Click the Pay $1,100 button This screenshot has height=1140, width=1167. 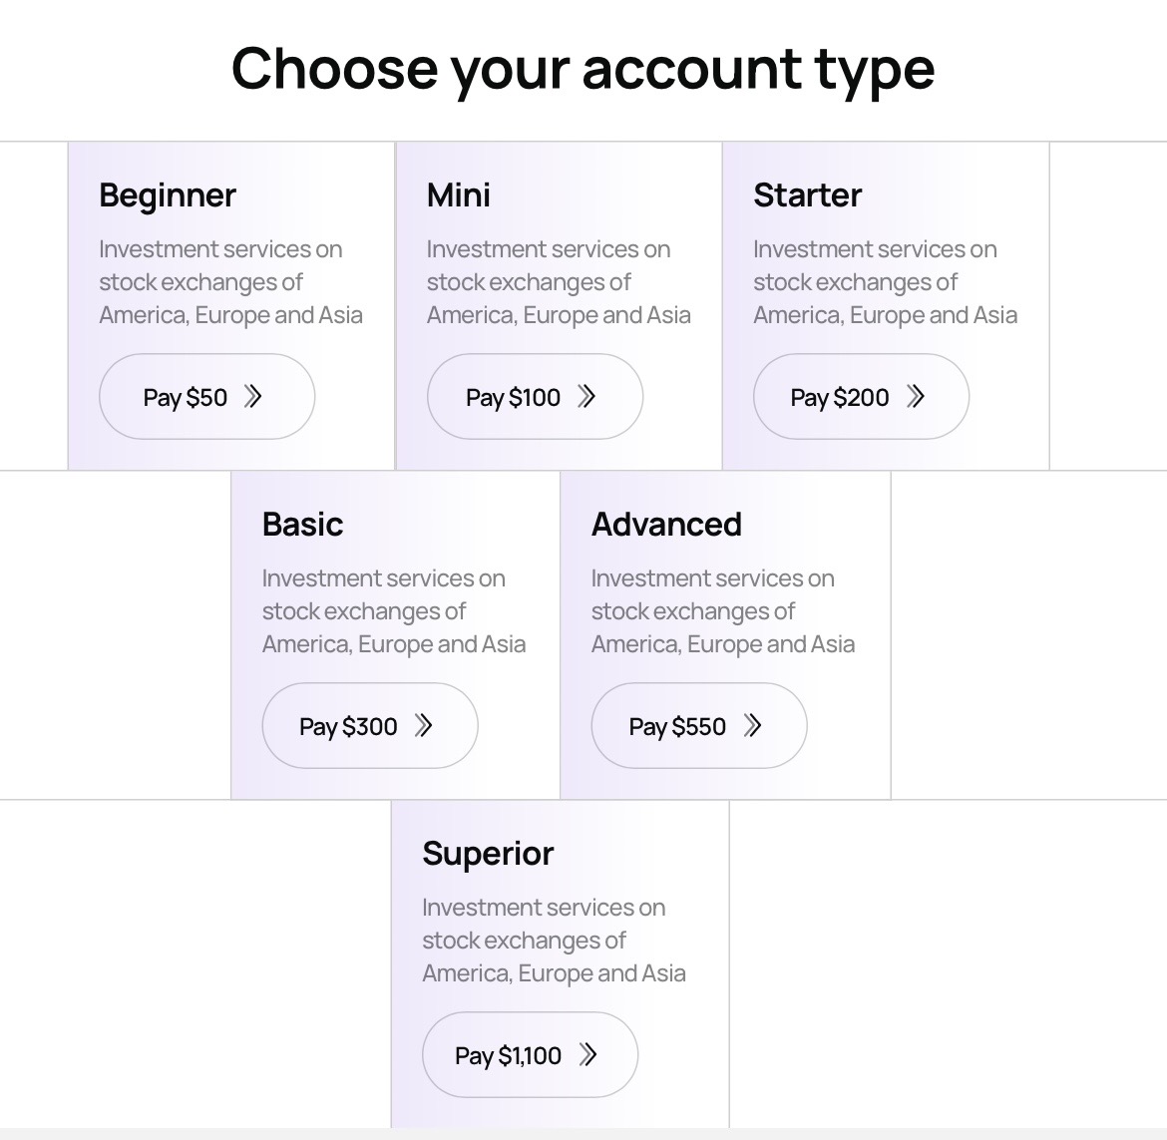[530, 1055]
